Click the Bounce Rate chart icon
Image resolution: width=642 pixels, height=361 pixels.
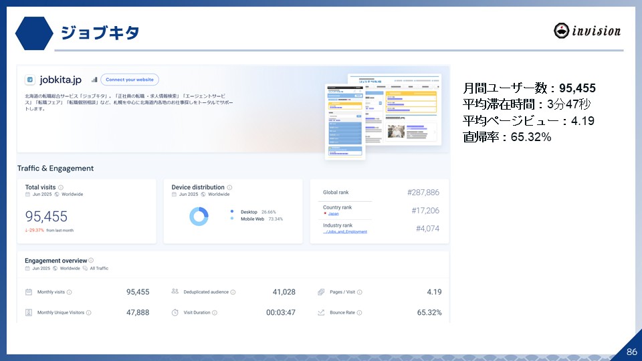(x=321, y=312)
